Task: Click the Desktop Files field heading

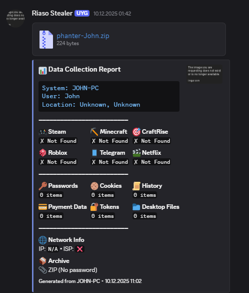Action: (x=160, y=207)
